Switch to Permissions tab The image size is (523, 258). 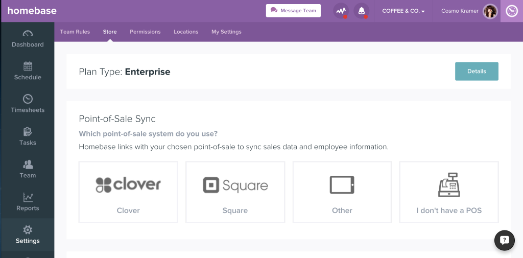[145, 32]
